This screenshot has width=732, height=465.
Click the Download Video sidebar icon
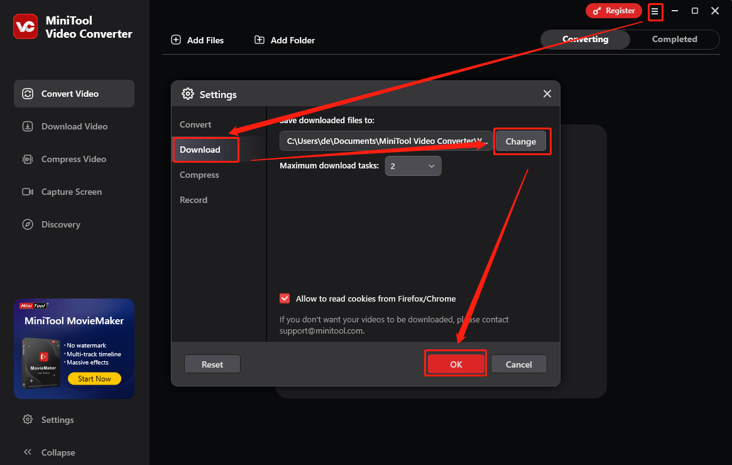(28, 126)
